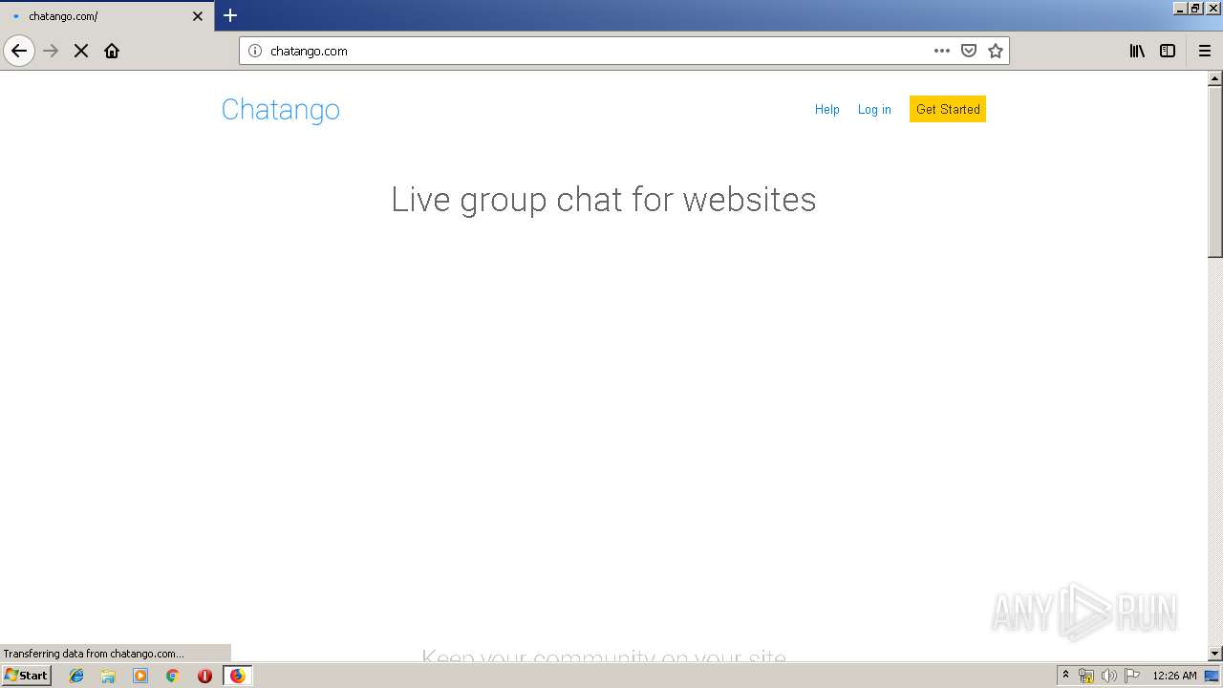Open the Help link
This screenshot has width=1223, height=688.
(826, 110)
